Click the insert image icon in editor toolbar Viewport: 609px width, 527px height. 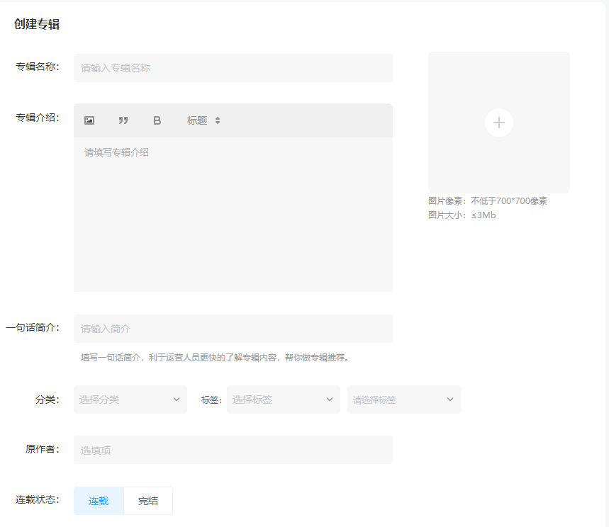89,120
